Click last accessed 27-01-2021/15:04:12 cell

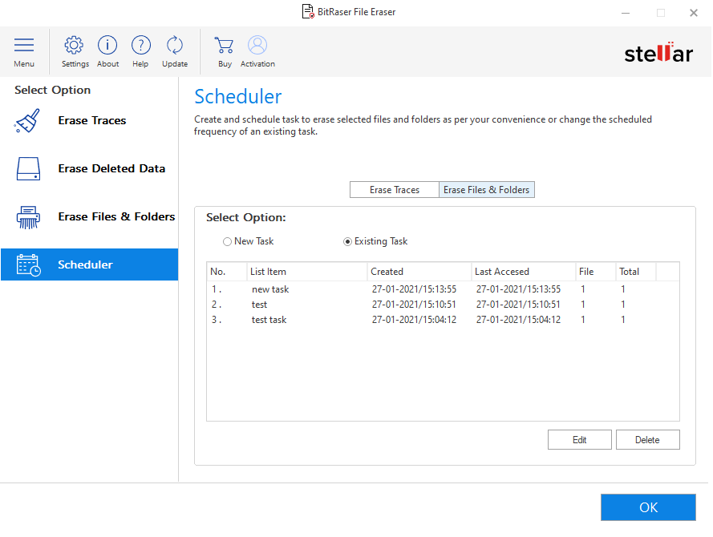518,320
